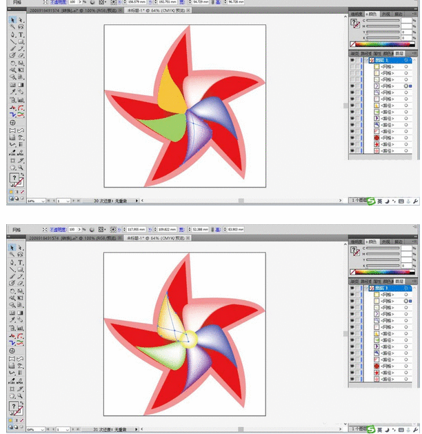Pick the Line Segment tool in lower toolbox
Image resolution: width=422 pixels, height=434 pixels.
(13, 270)
